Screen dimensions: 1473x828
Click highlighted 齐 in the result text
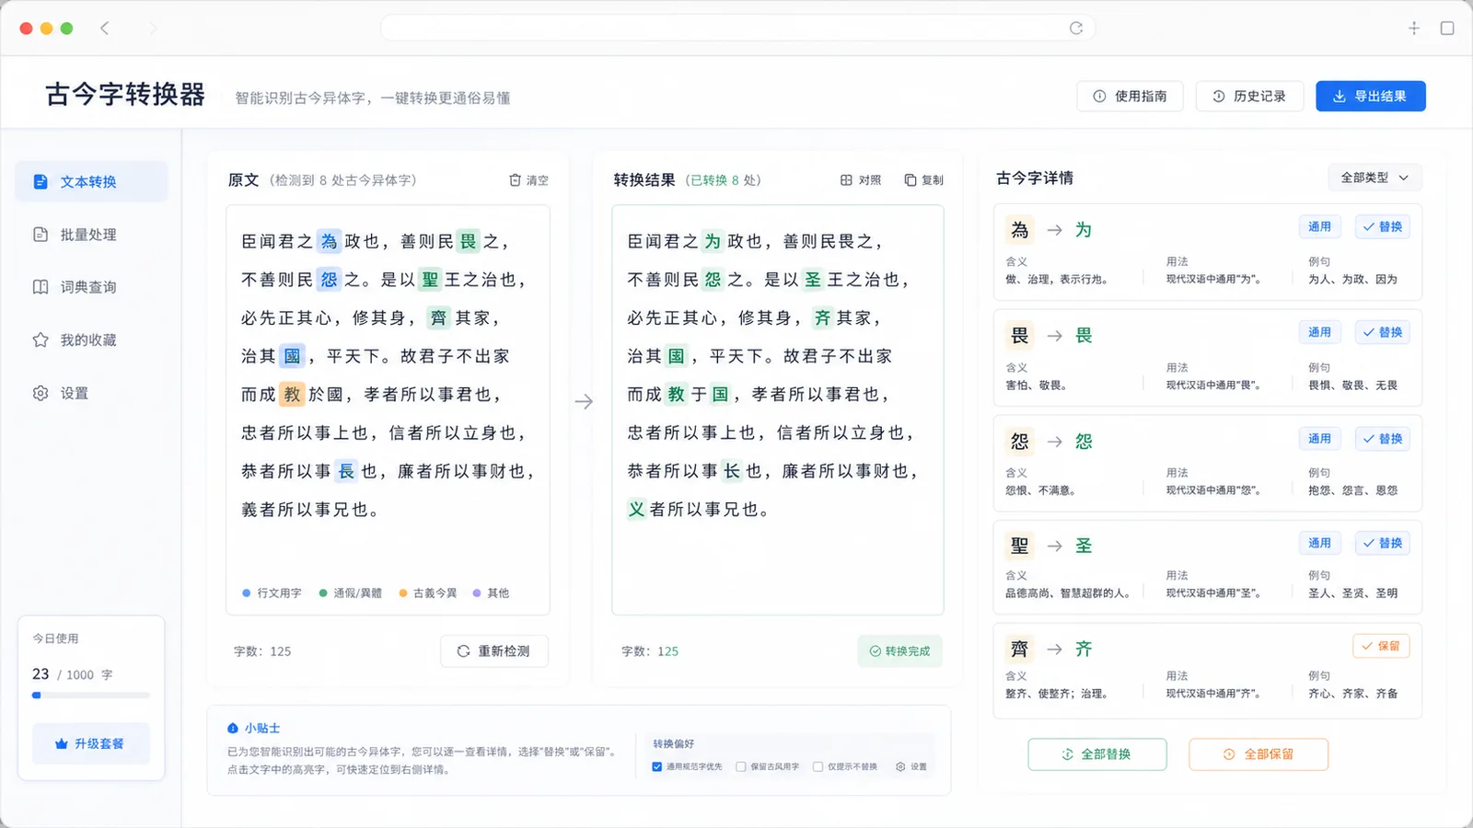point(822,317)
